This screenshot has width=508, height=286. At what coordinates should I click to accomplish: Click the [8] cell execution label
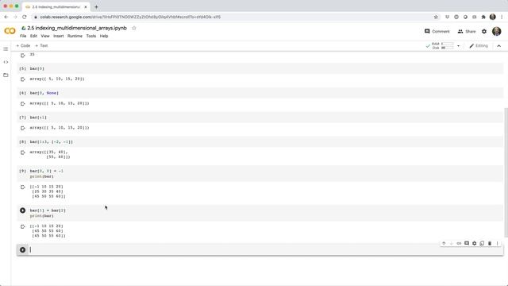pos(22,141)
